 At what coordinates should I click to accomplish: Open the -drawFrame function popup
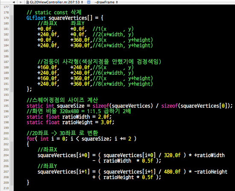point(106,2)
